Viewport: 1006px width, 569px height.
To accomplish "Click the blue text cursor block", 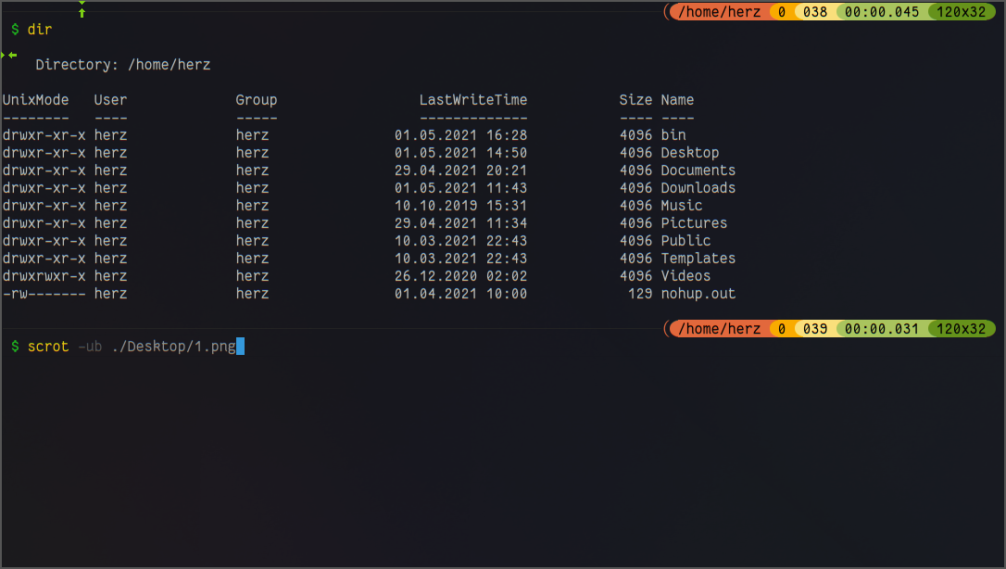I will [241, 347].
